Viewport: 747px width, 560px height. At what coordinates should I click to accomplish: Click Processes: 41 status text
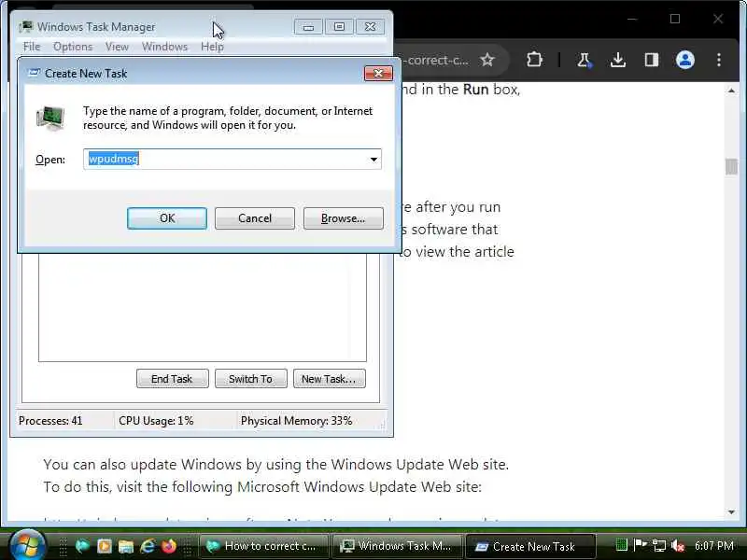[x=50, y=421]
